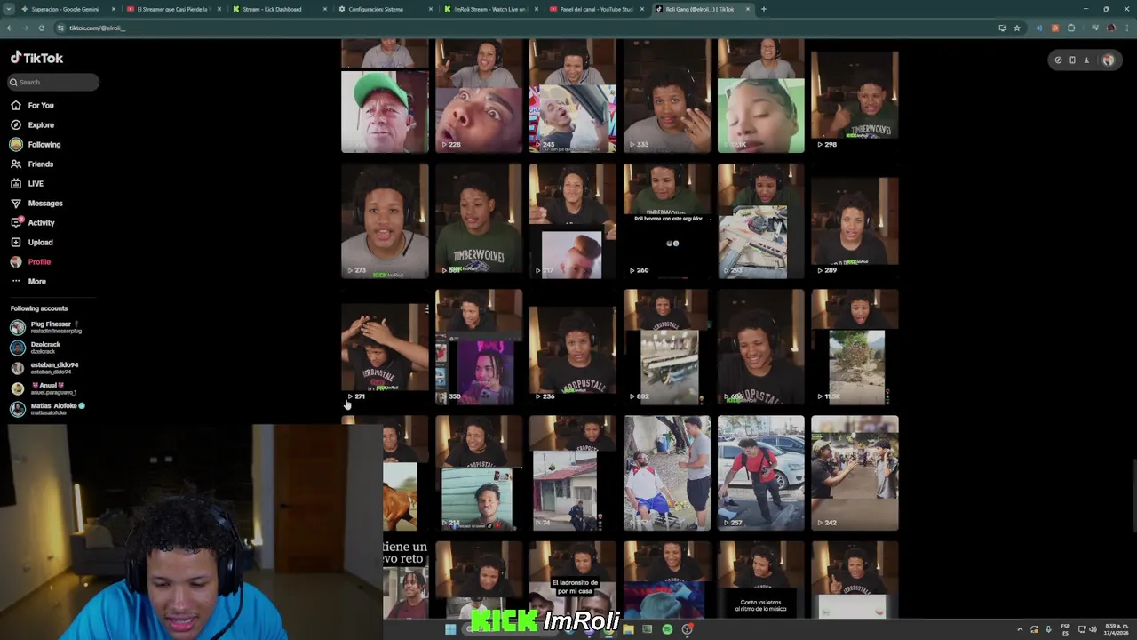
Task: Open the video with 298 views
Action: pyautogui.click(x=855, y=96)
